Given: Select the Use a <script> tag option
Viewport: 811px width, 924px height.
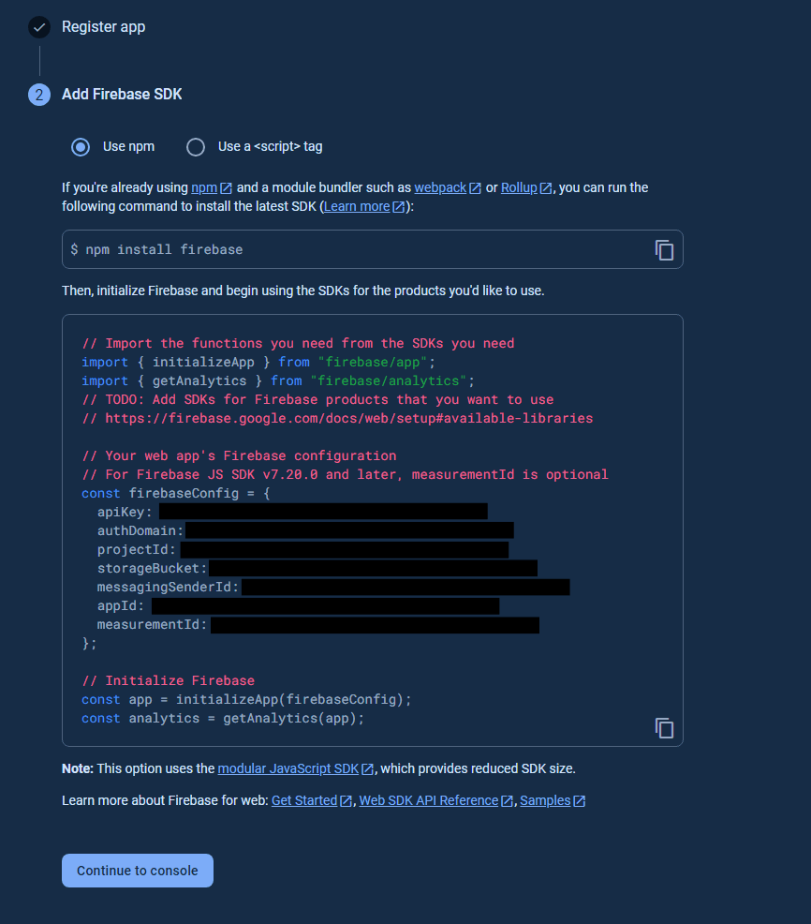Looking at the screenshot, I should click(196, 147).
